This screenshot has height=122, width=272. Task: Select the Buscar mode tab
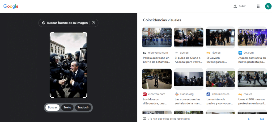(52, 107)
